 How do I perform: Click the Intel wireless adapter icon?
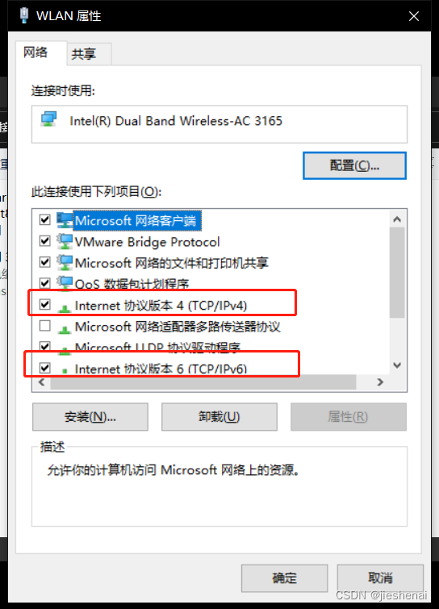(49, 119)
